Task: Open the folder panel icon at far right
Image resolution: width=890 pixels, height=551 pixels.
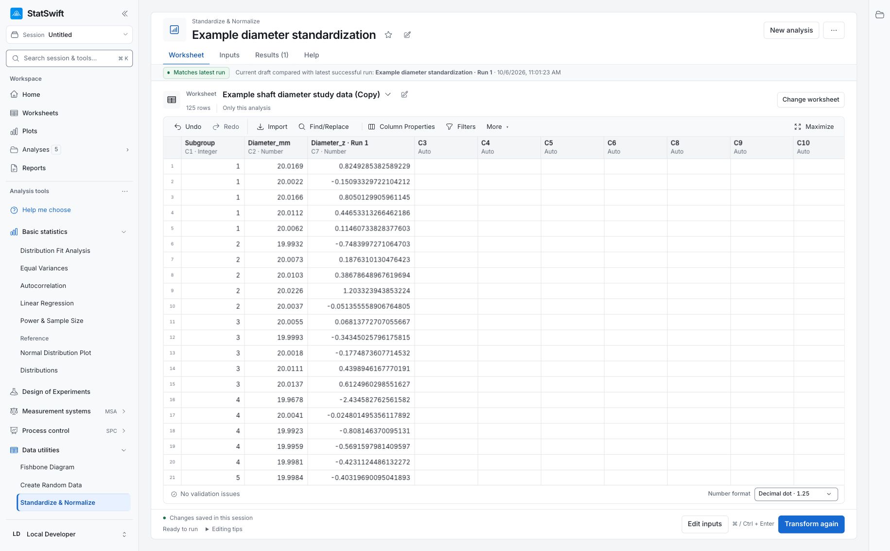Action: (x=879, y=15)
